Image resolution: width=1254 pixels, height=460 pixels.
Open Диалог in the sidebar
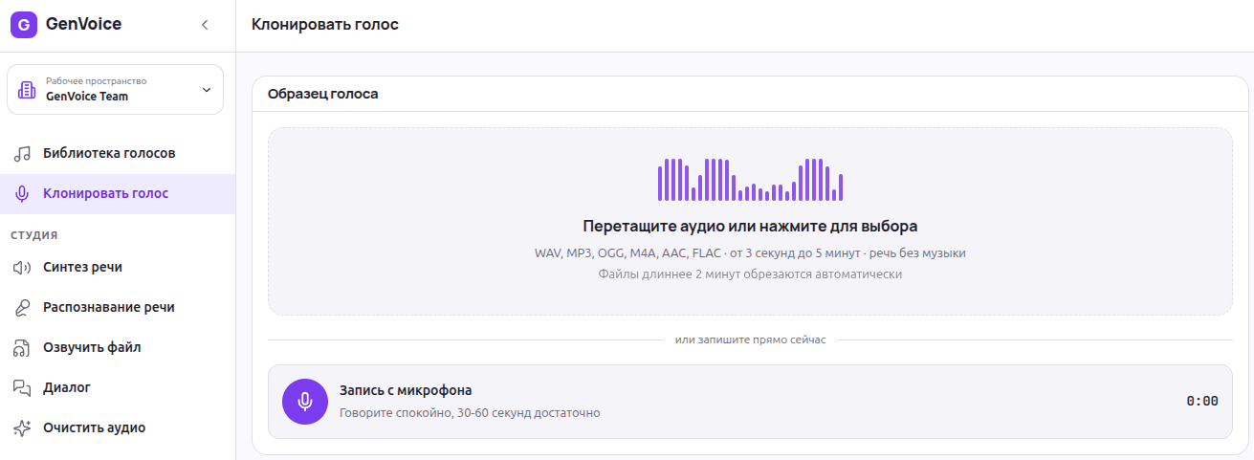[x=118, y=388]
